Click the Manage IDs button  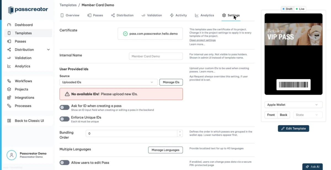pos(171,82)
